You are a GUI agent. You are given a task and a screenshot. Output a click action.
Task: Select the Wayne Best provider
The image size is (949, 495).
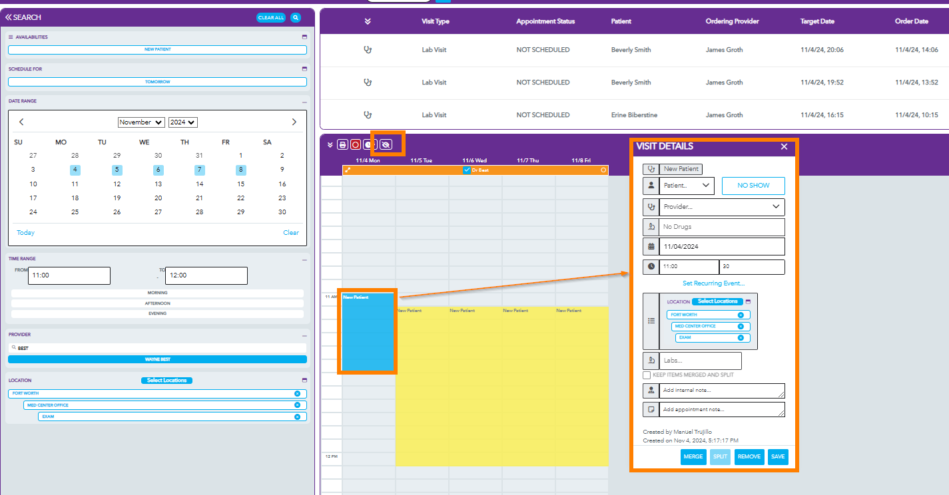(157, 359)
